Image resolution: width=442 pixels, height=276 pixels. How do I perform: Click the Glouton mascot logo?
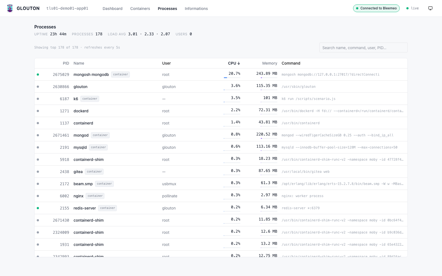[10, 8]
